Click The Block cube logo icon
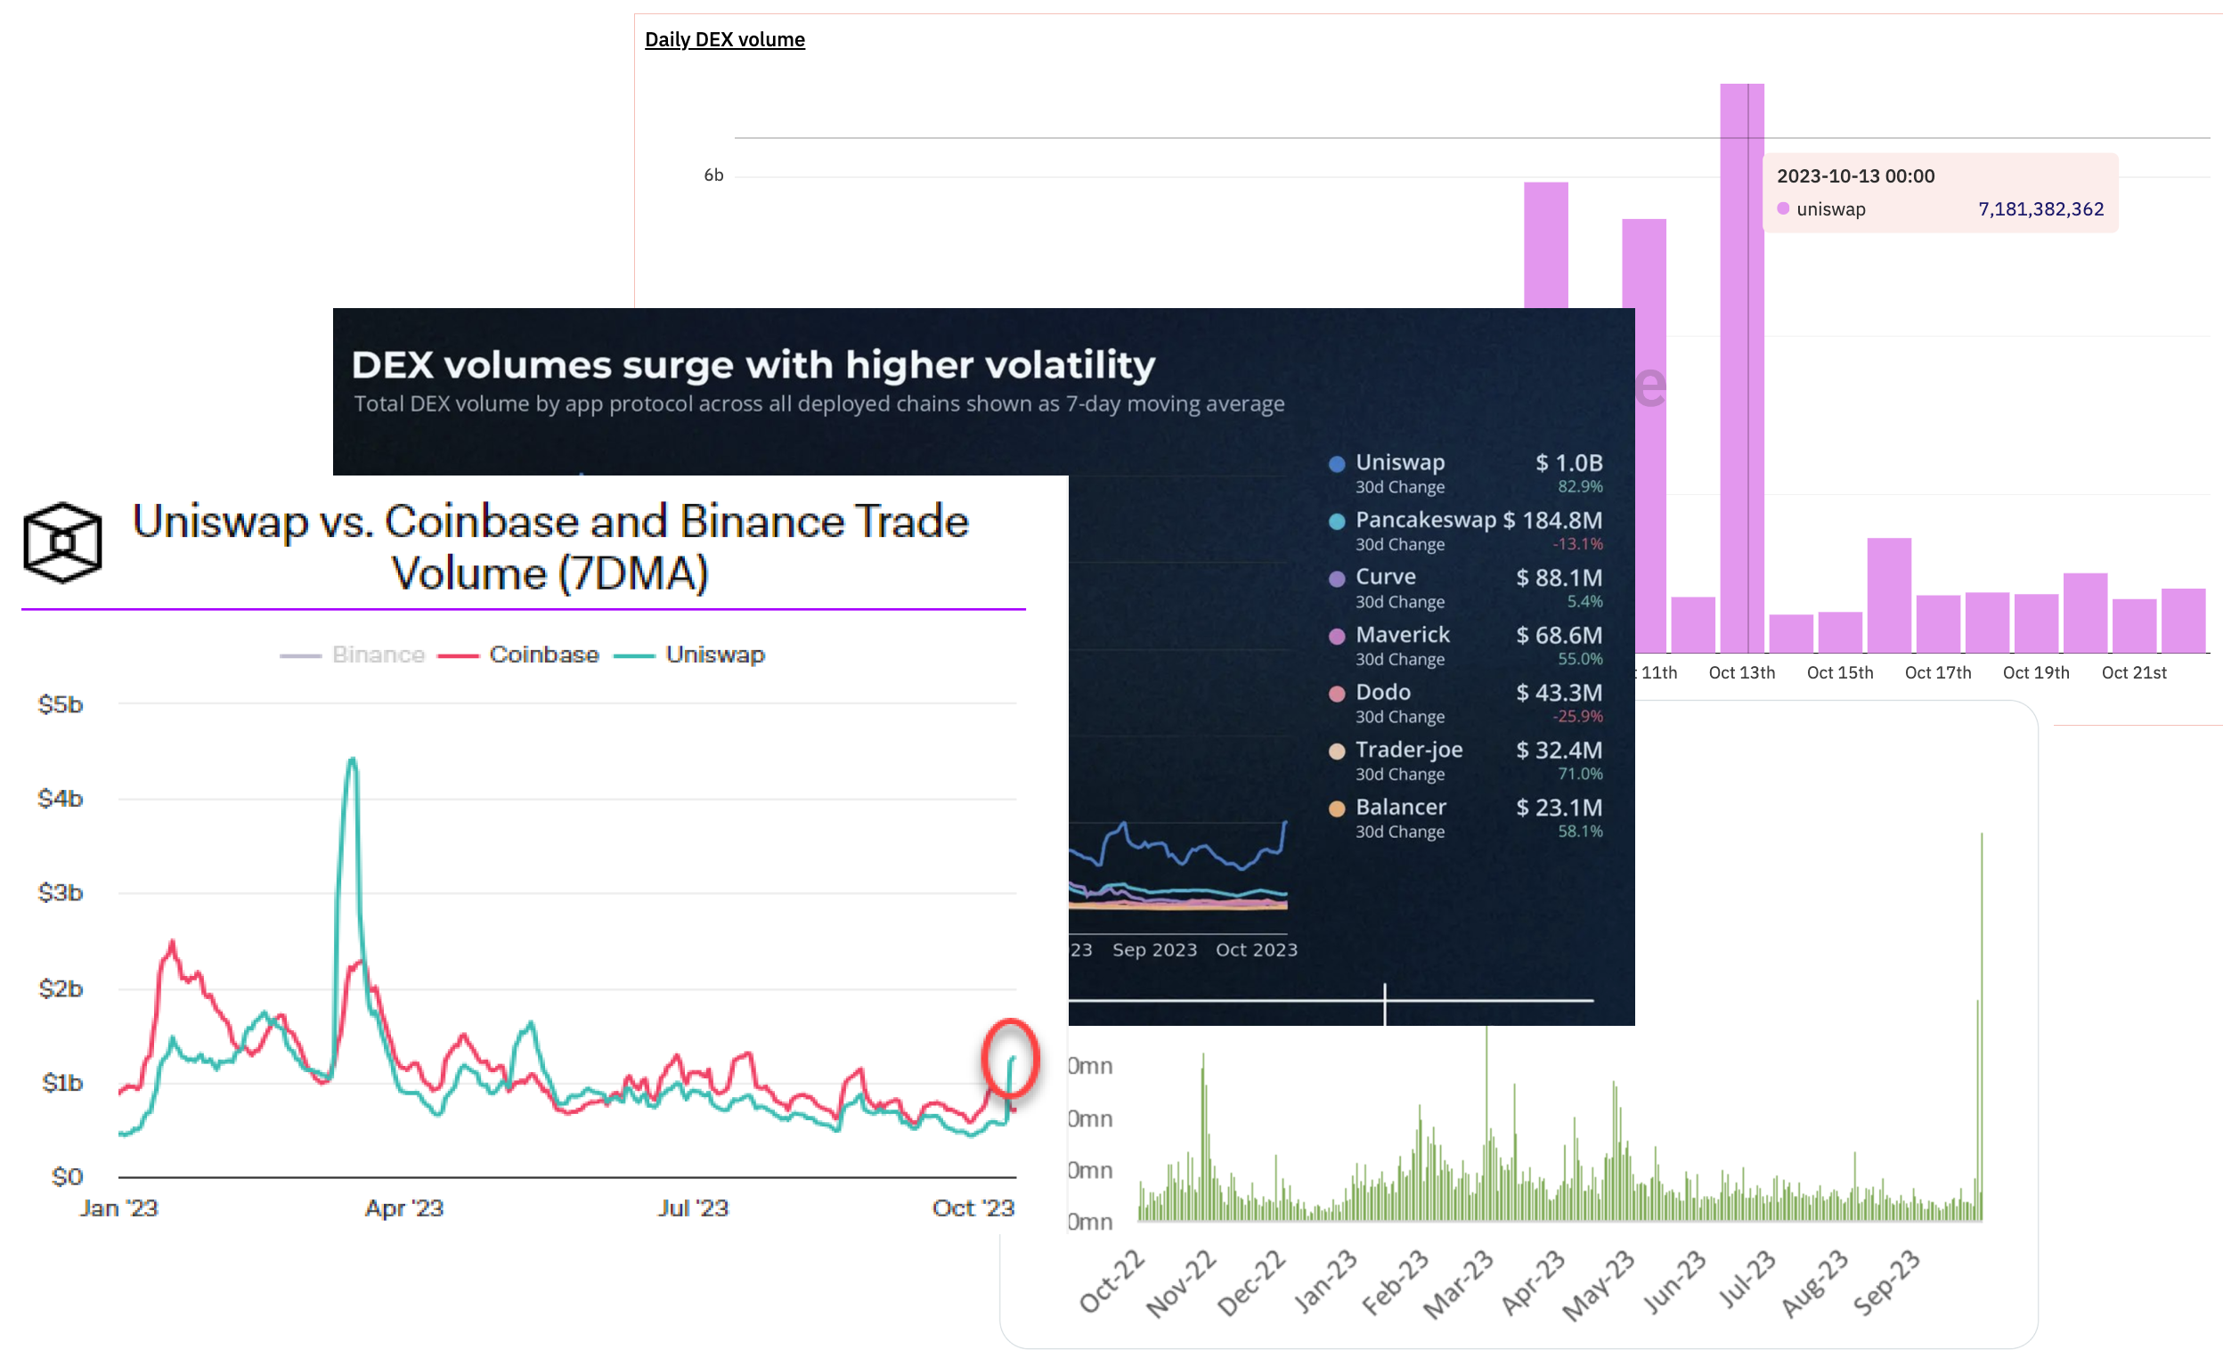2223x1366 pixels. pos(62,542)
